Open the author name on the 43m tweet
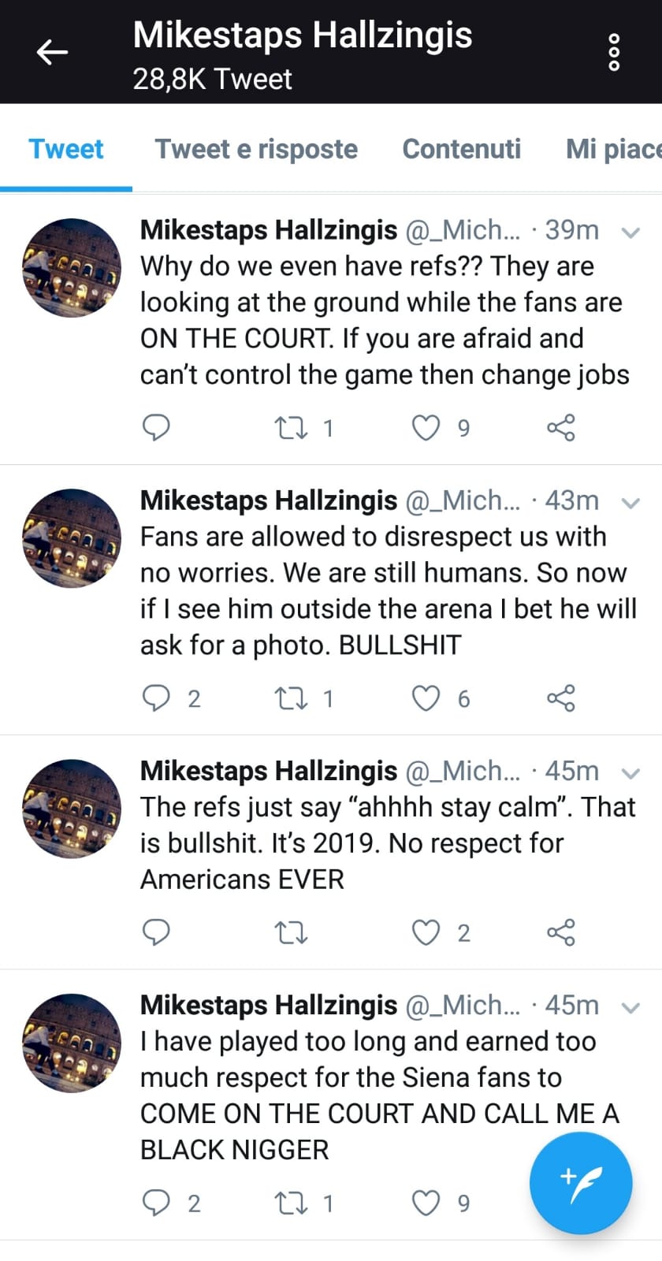 tap(269, 500)
